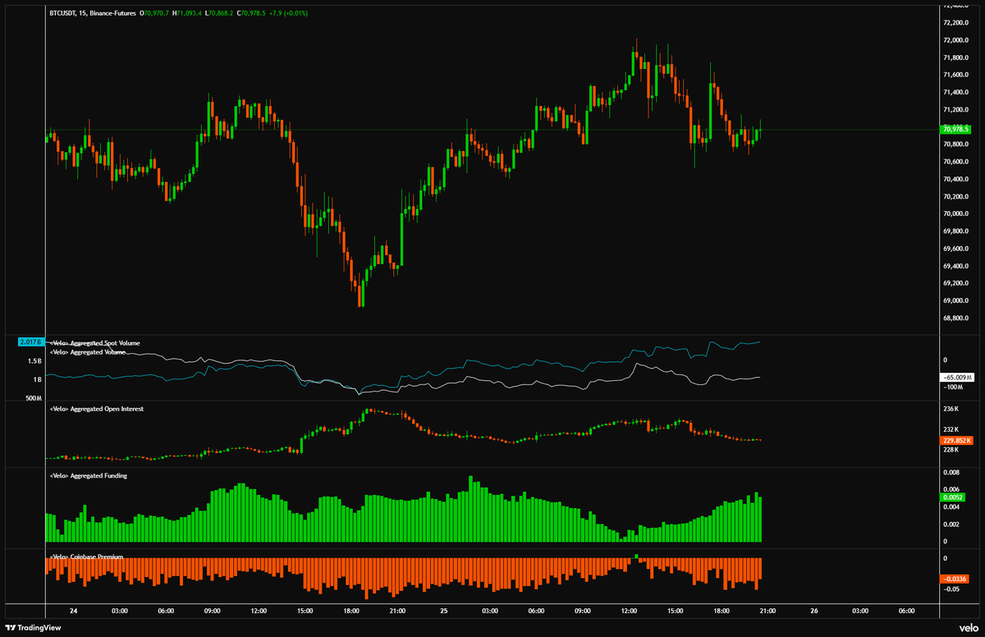Click the 1.5B volume scale label
The width and height of the screenshot is (985, 637).
point(34,361)
